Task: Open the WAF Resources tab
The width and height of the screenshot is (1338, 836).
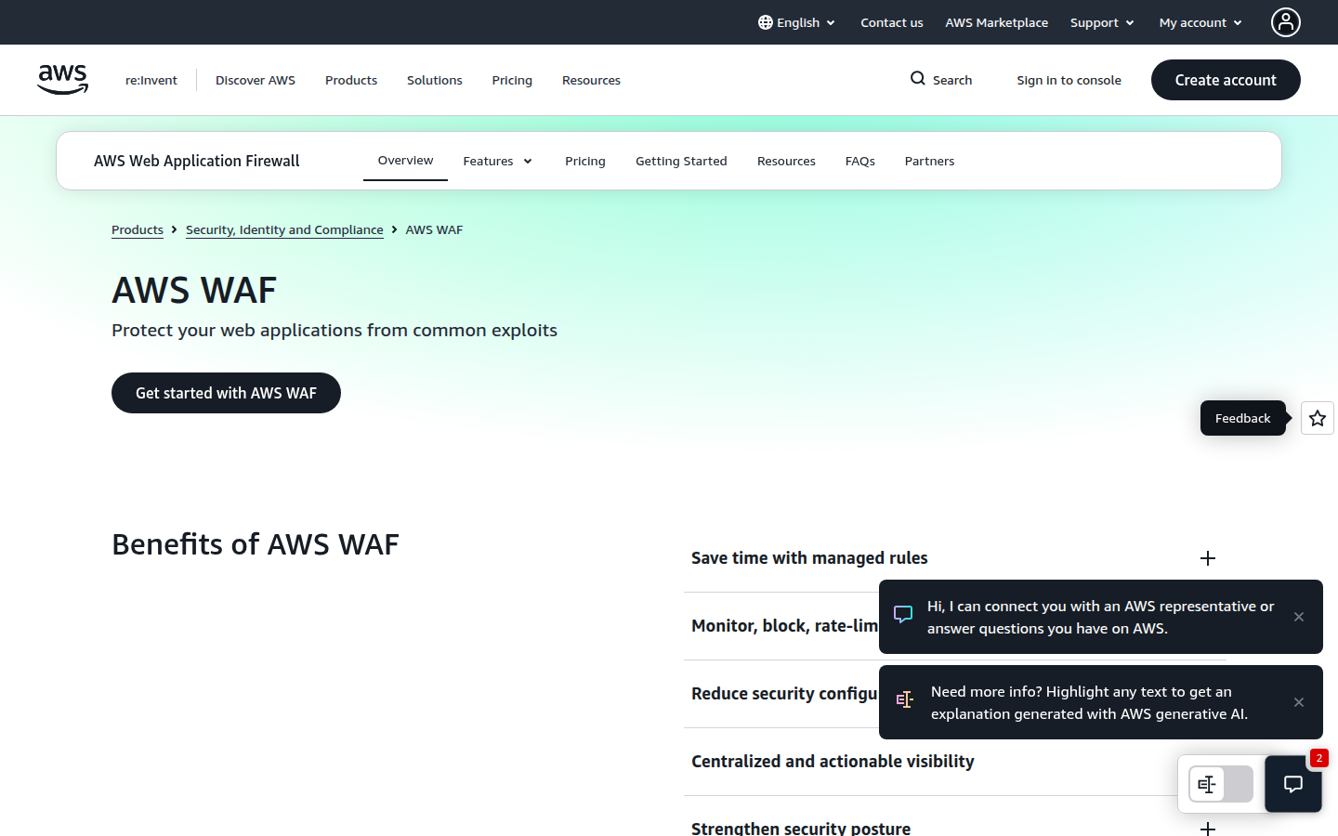Action: pyautogui.click(x=786, y=161)
